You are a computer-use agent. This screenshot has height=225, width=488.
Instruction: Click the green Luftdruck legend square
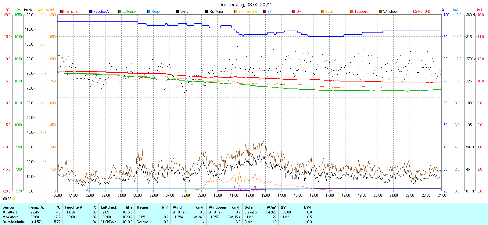tap(120, 12)
